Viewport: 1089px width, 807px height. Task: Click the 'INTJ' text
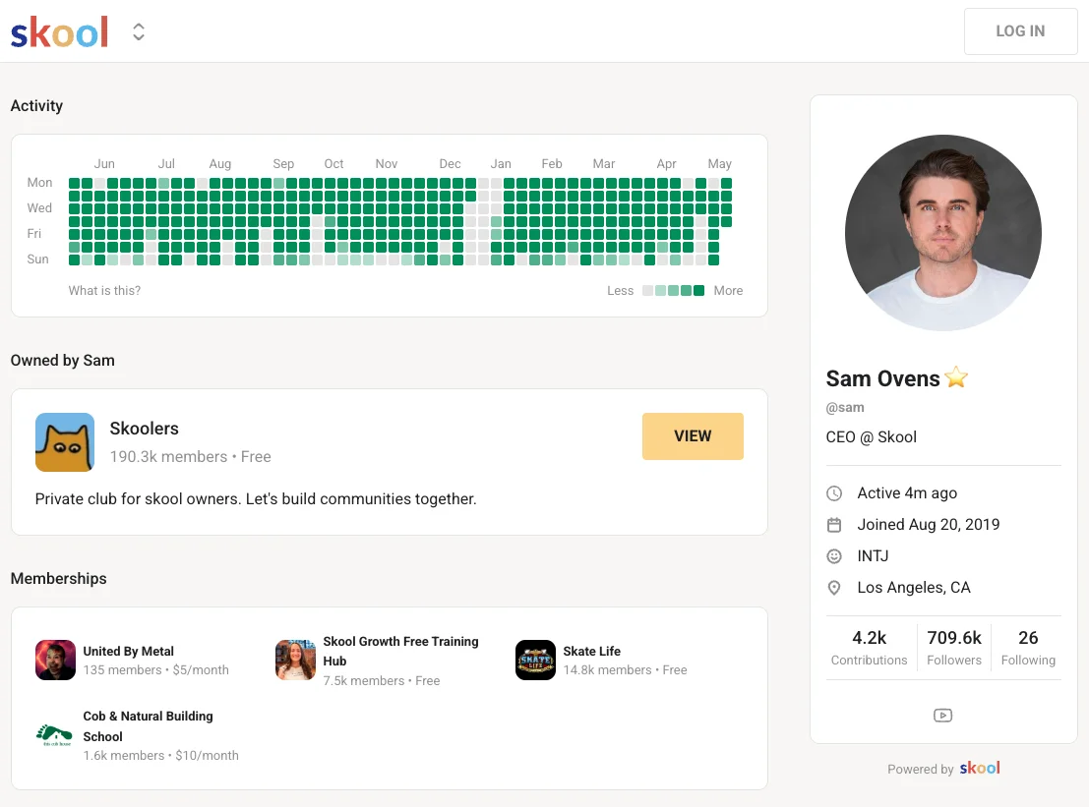pyautogui.click(x=873, y=555)
